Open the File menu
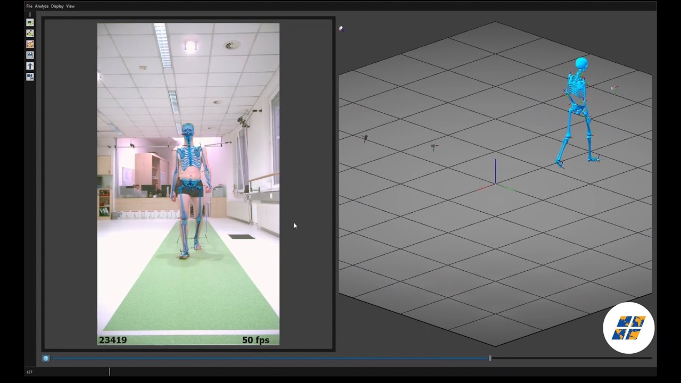681x383 pixels. tap(29, 6)
